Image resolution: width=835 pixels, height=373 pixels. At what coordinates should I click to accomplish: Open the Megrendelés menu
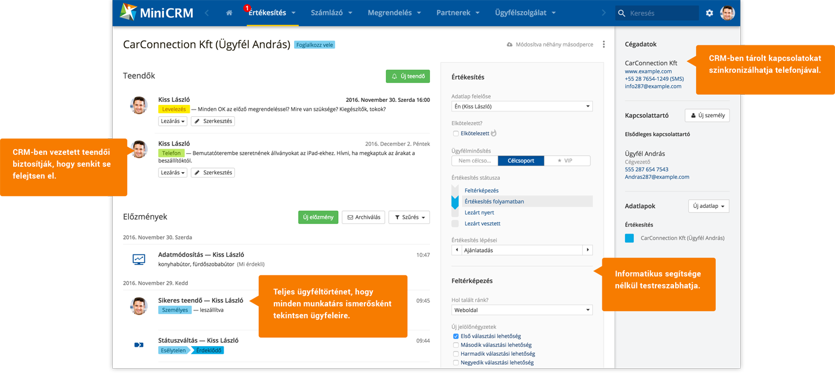click(x=394, y=13)
